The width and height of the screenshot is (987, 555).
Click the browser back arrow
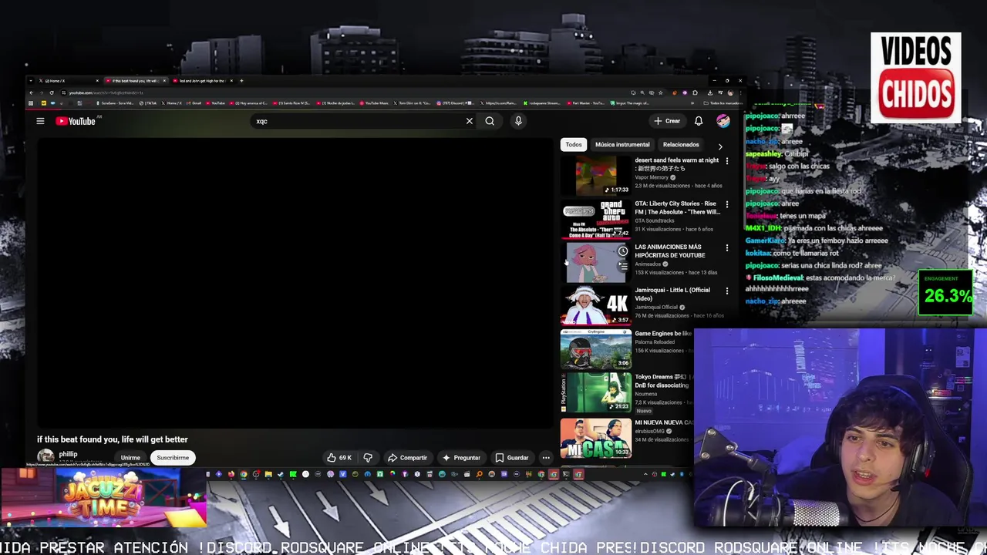pyautogui.click(x=31, y=93)
